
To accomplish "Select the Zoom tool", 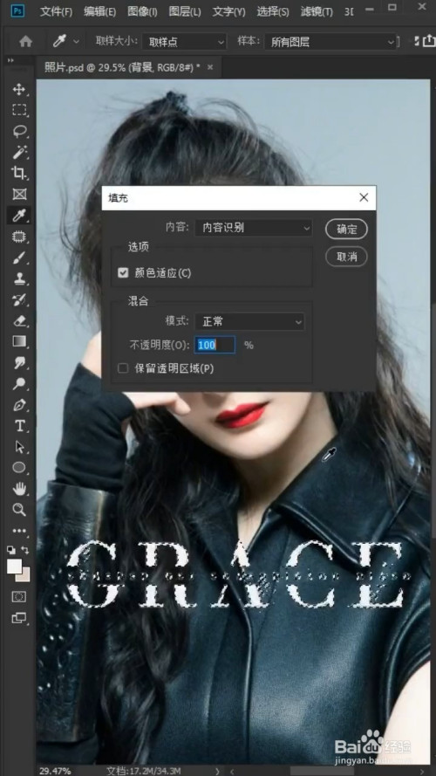I will [19, 509].
